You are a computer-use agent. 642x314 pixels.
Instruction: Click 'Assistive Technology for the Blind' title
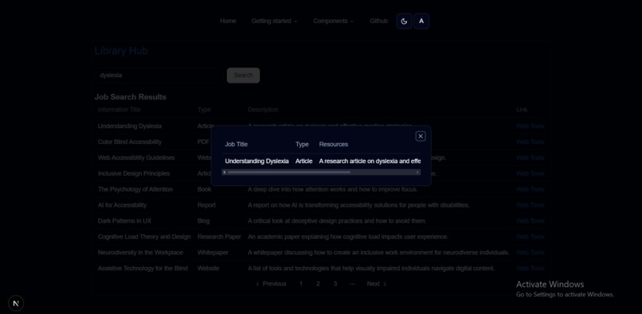143,268
